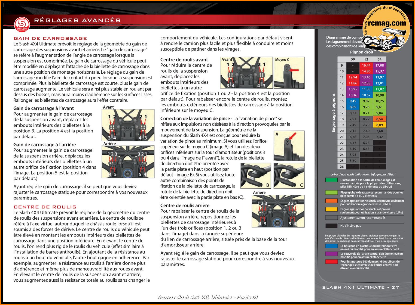The width and height of the screenshot is (415, 305).
Task: Click yellow swatch for grande vitesse (LiPo)
Action: [x=331, y=209]
